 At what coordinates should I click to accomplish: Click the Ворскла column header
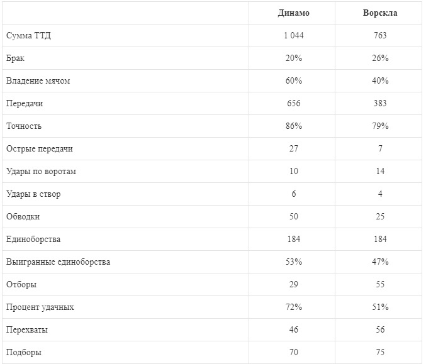click(x=379, y=13)
